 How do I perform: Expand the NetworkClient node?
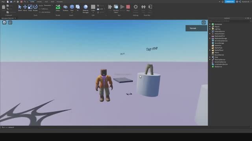point(210,34)
